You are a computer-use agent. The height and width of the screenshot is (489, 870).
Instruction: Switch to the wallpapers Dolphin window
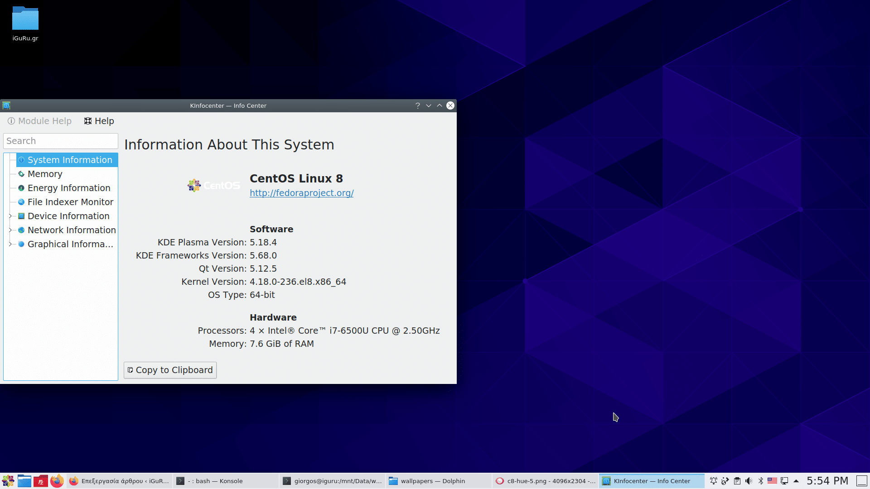[438, 481]
